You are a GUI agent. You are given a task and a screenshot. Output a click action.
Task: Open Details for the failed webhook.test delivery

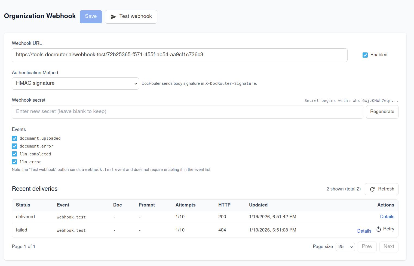(364, 231)
